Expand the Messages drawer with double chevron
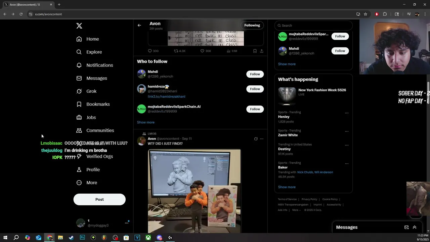The image size is (430, 242). click(x=415, y=227)
